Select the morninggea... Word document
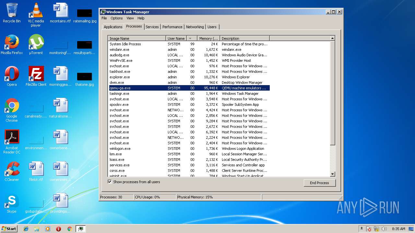This screenshot has height=233, width=415. tap(60, 76)
